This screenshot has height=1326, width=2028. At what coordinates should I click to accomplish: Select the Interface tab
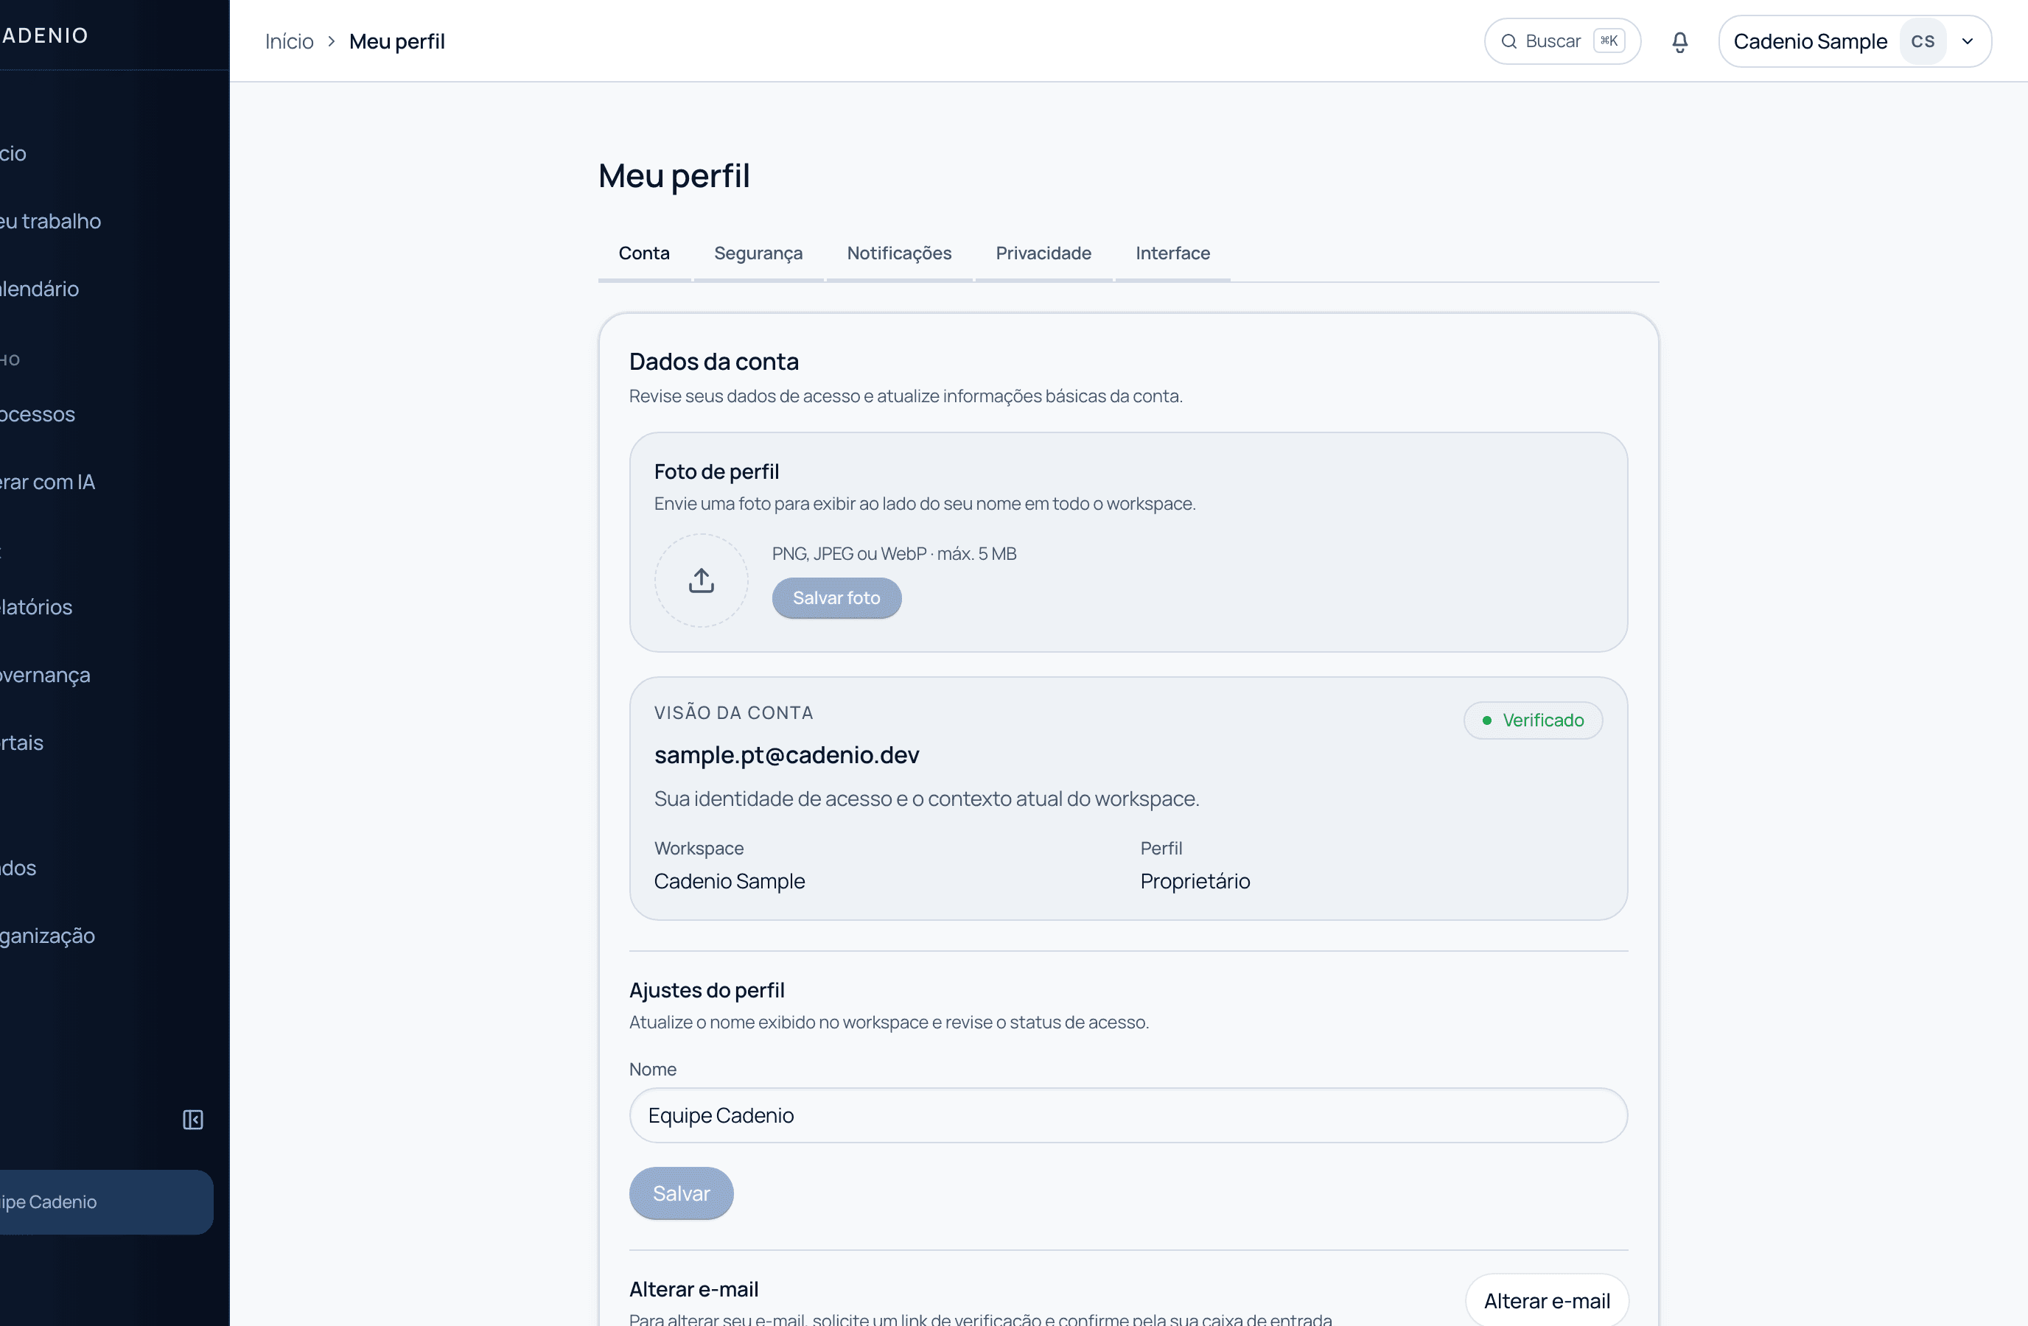click(x=1172, y=254)
